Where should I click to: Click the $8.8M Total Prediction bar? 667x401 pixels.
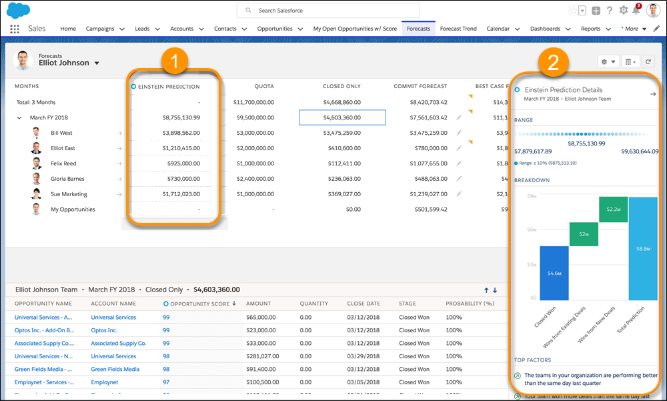pyautogui.click(x=643, y=249)
